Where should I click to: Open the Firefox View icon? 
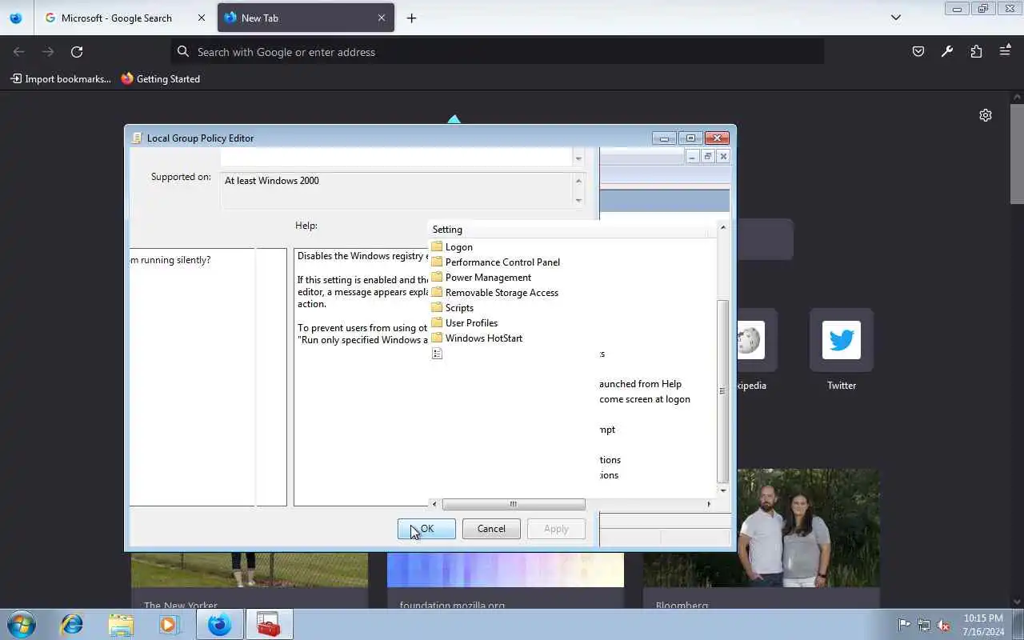click(x=16, y=18)
